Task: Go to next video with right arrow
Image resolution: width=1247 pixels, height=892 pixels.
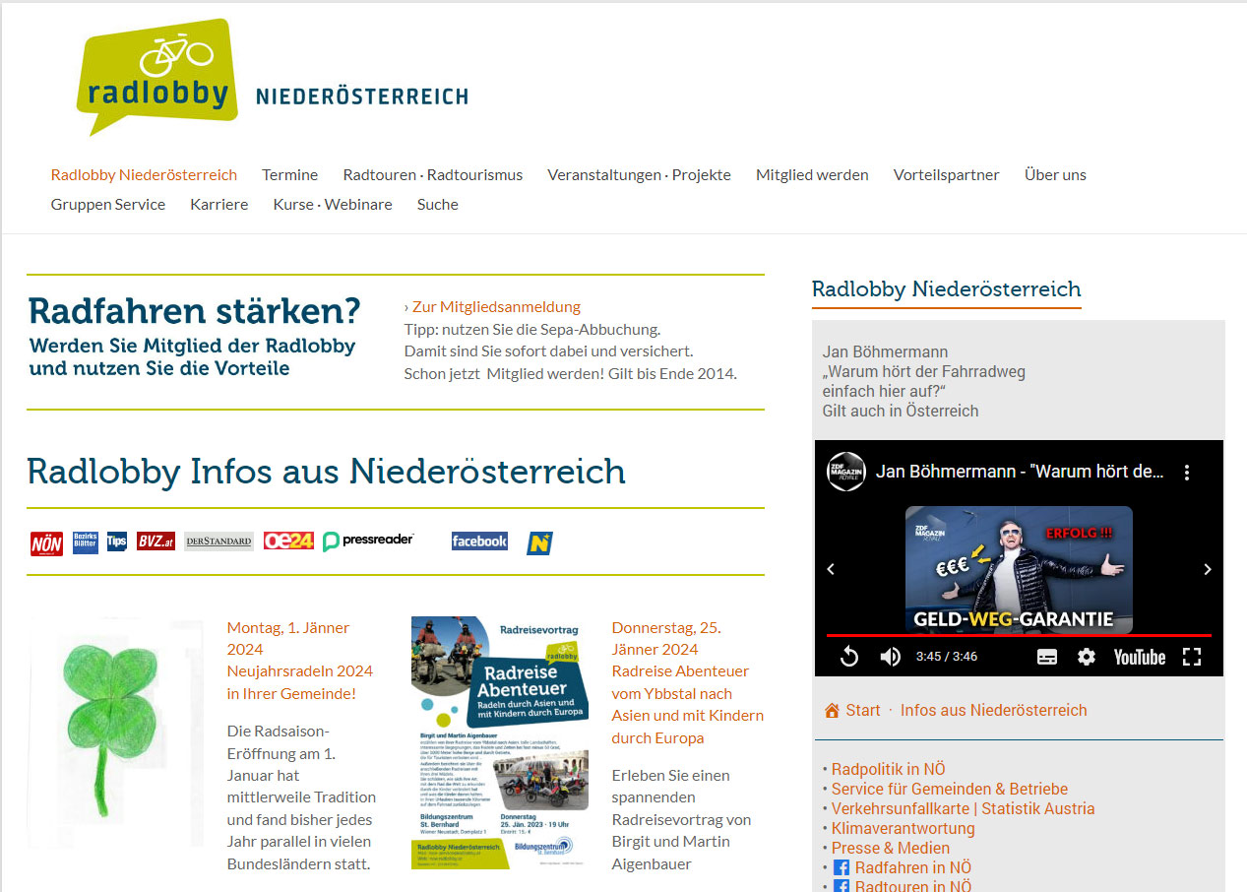Action: point(1208,569)
